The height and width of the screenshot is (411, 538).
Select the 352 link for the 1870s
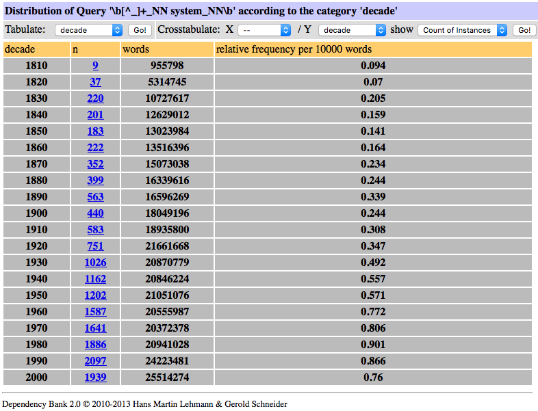tap(96, 164)
